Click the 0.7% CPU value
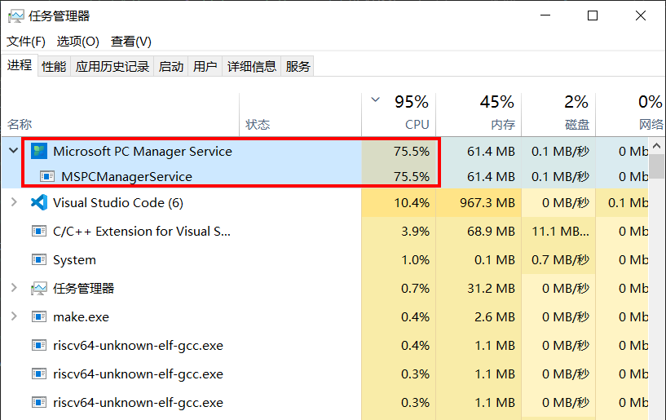The image size is (666, 420). pyautogui.click(x=416, y=288)
